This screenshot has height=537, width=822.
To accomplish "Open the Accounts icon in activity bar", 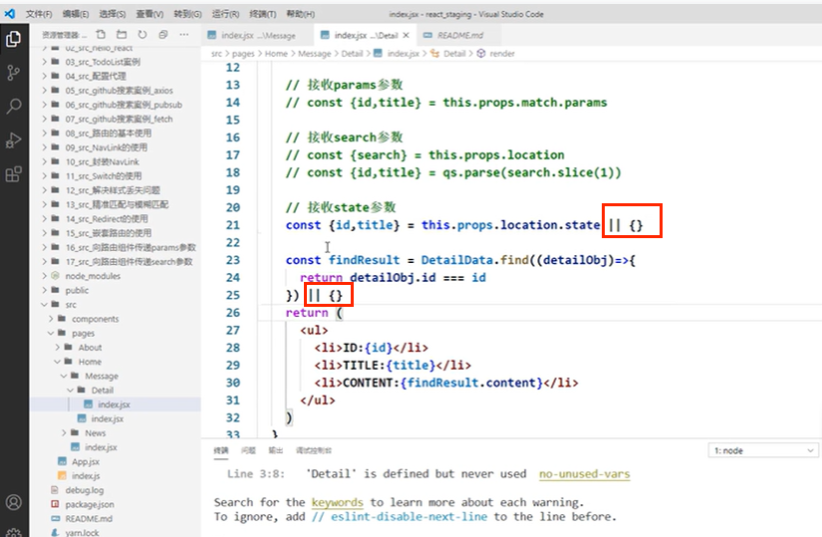I will click(x=14, y=502).
